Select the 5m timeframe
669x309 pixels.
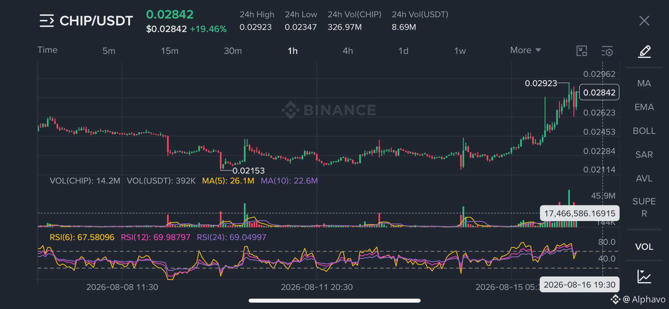click(x=109, y=51)
